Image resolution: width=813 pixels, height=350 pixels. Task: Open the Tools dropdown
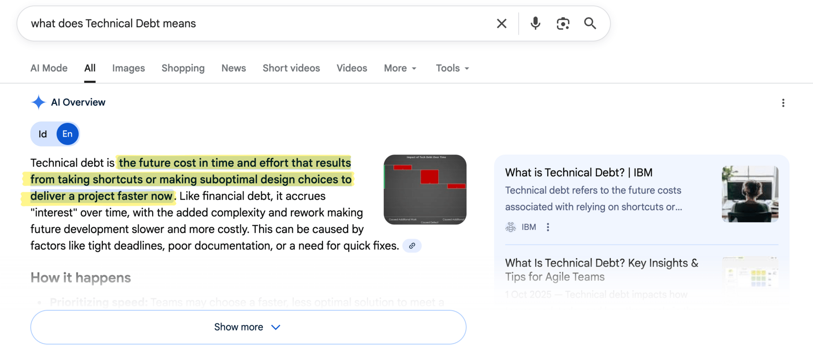452,68
